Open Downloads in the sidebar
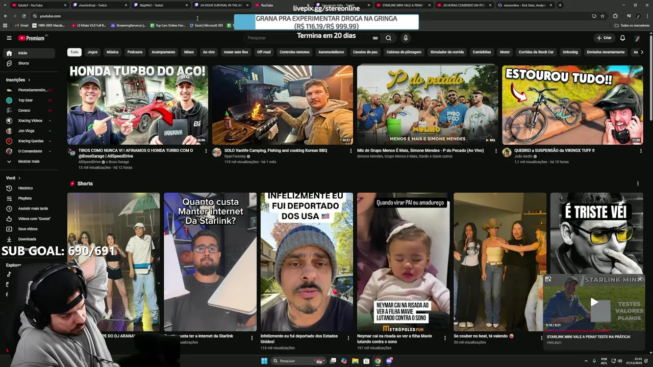653x367 pixels. 30,239
